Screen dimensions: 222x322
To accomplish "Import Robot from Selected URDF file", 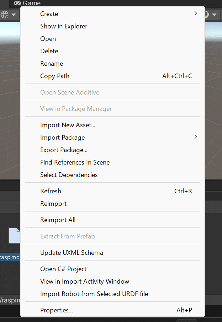I will [94, 294].
